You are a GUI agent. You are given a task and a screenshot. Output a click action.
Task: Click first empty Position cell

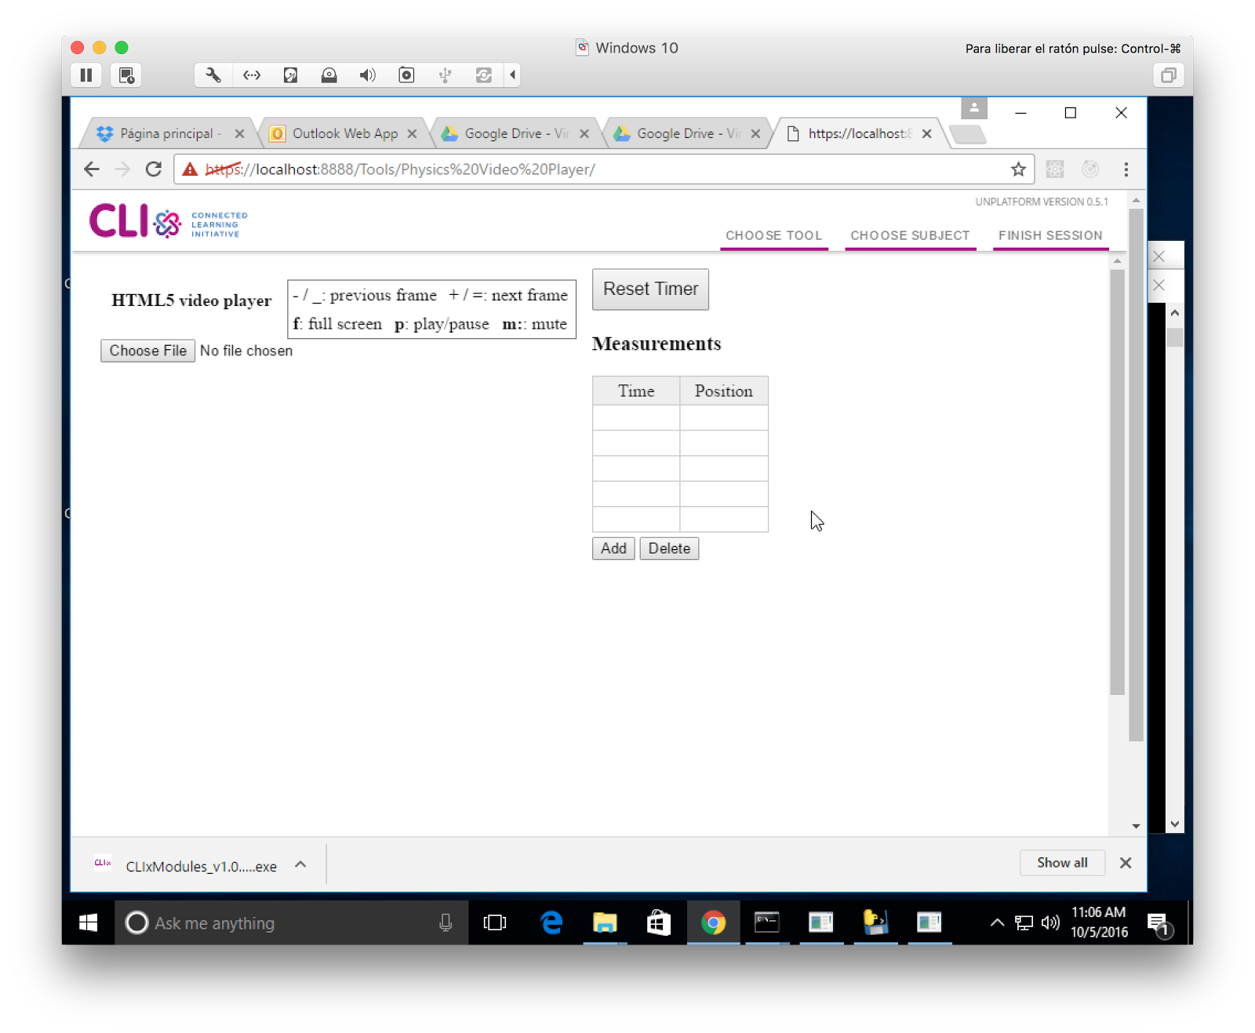pyautogui.click(x=724, y=417)
